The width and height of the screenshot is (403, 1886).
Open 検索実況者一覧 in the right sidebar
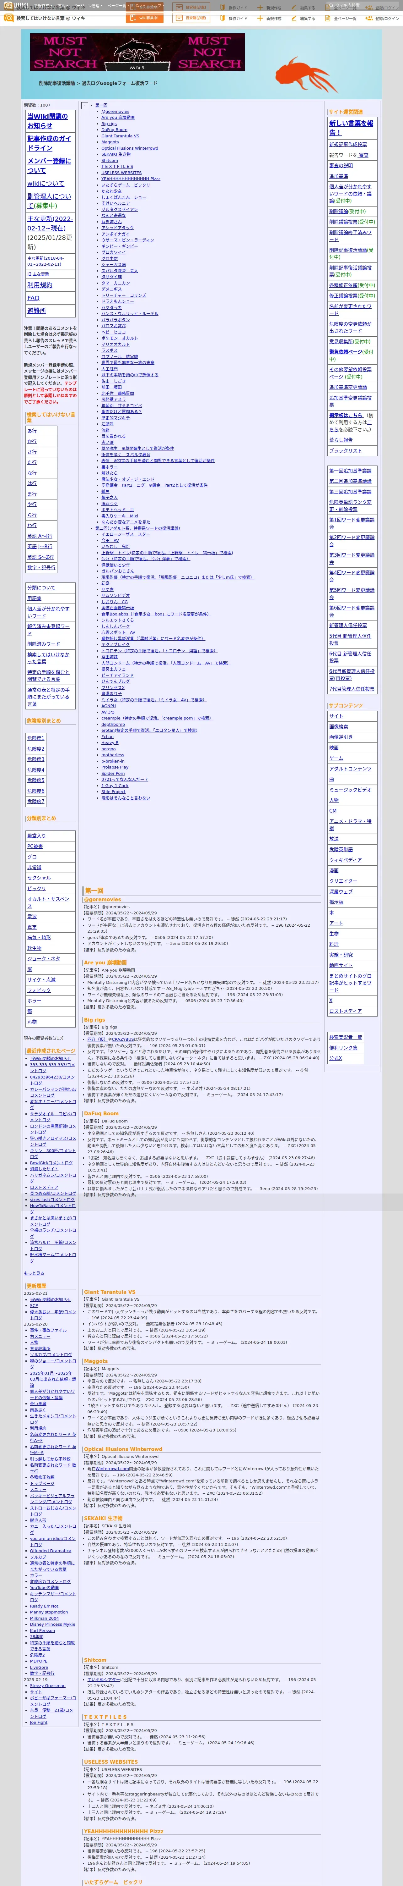(345, 1037)
